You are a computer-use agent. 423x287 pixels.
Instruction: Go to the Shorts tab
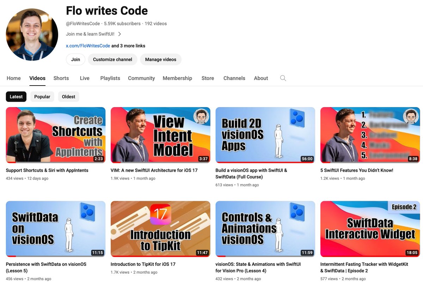pos(61,78)
